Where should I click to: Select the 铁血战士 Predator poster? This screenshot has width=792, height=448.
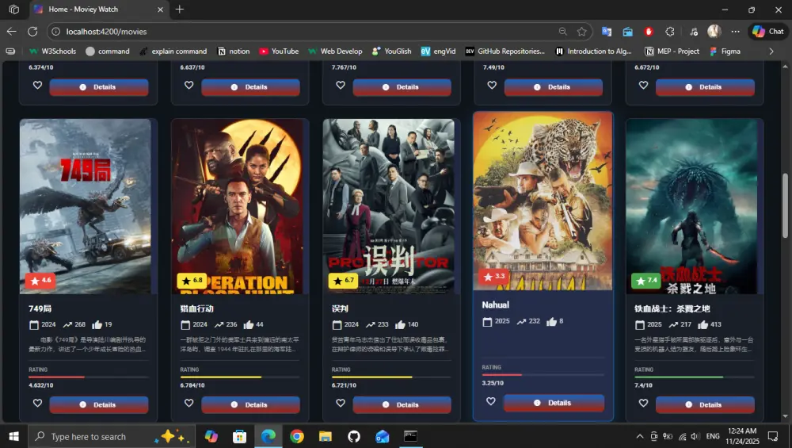[691, 206]
